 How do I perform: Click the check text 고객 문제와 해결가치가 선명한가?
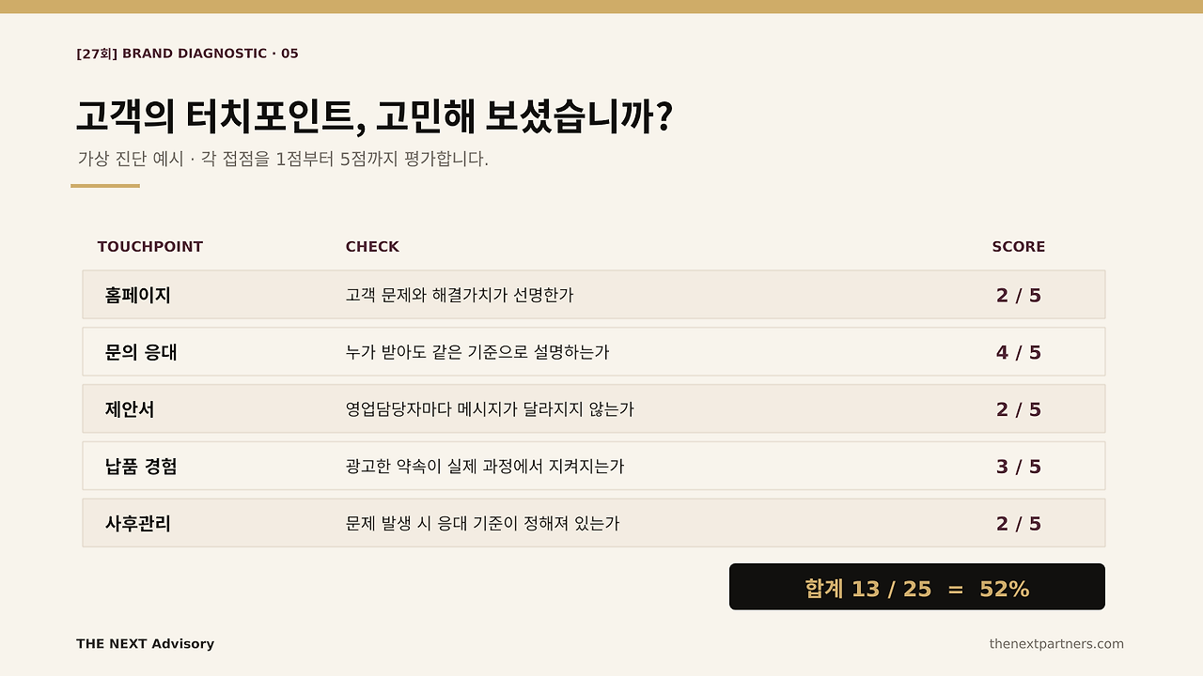[x=460, y=296]
